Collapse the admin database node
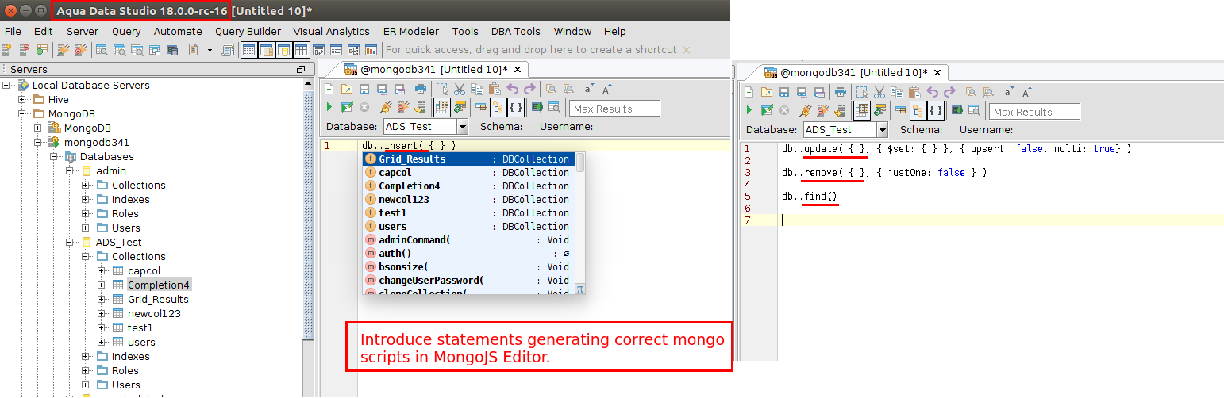The image size is (1224, 398). pyautogui.click(x=70, y=171)
